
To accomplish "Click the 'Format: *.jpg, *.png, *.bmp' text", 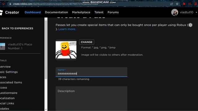I will [98, 47].
